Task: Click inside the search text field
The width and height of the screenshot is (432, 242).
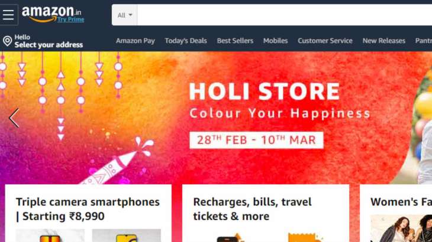Action: point(284,15)
